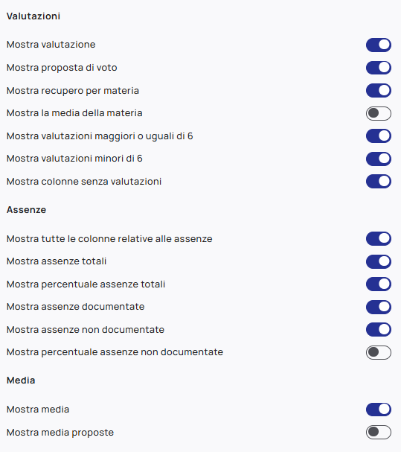Click the Valutazioni section heading

[33, 16]
